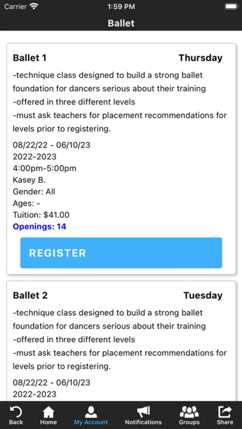Open the Home house icon
Screen dimensions: 242x429
(x=49, y=412)
